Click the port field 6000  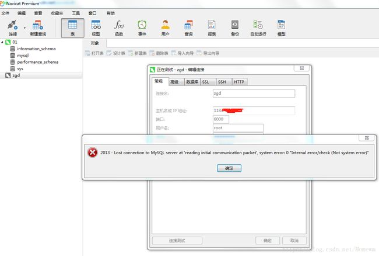220,119
